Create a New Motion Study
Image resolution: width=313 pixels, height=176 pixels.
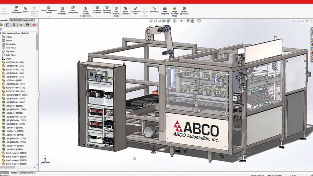(116, 12)
